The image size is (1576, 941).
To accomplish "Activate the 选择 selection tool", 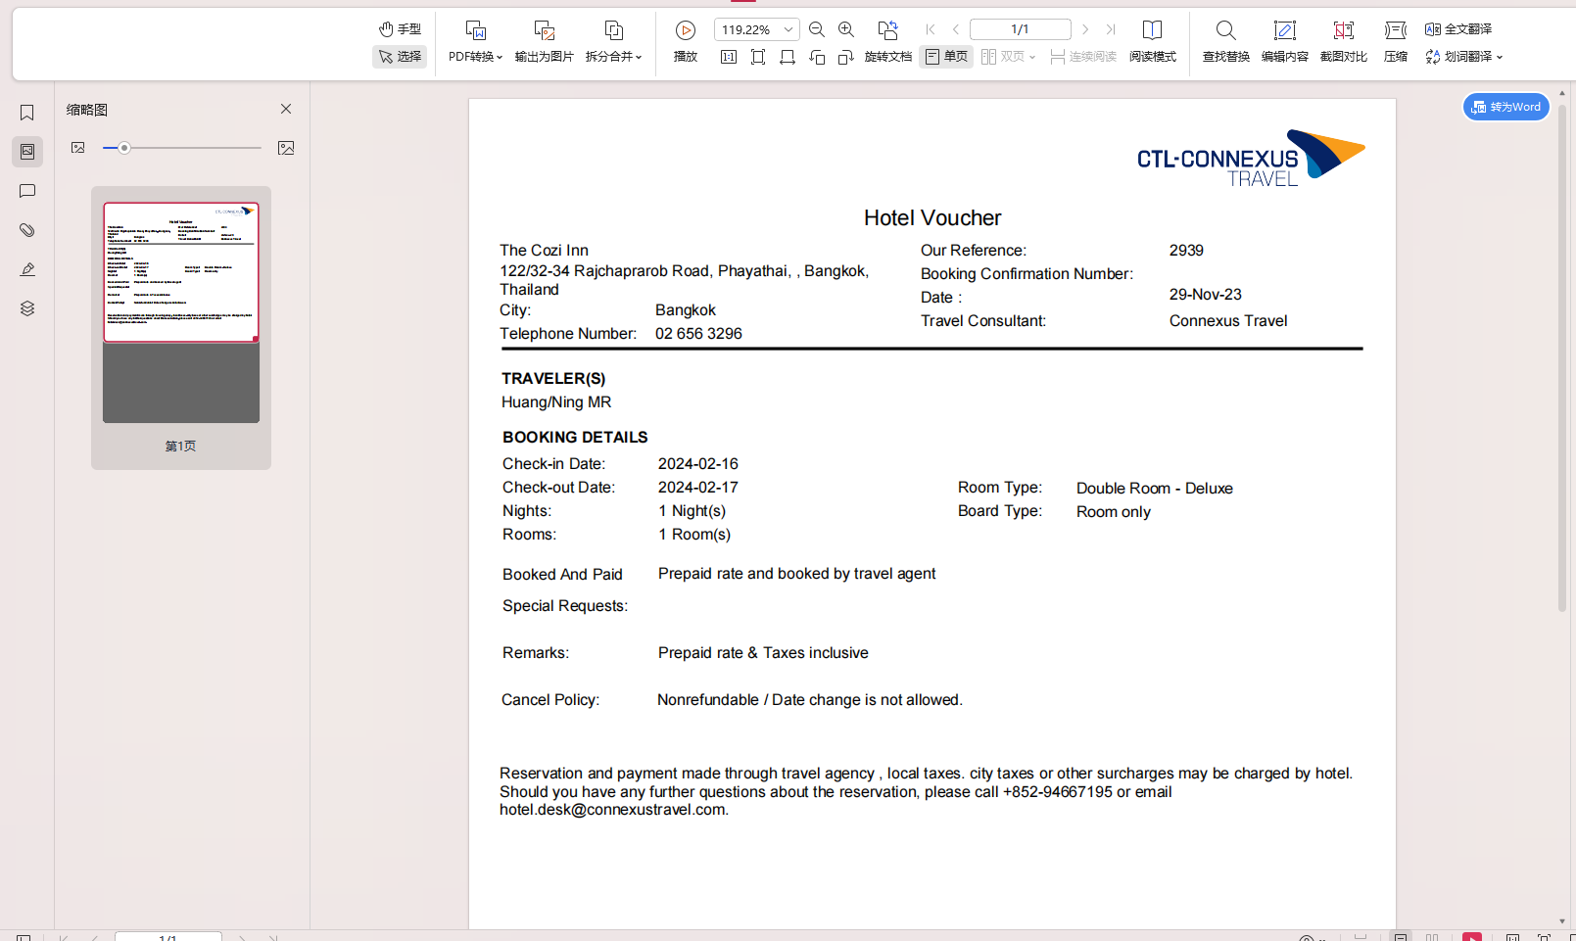I will pyautogui.click(x=400, y=57).
